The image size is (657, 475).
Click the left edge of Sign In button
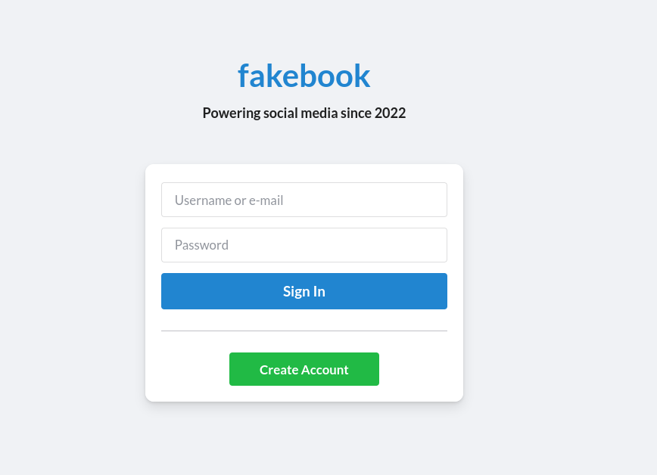coord(167,291)
